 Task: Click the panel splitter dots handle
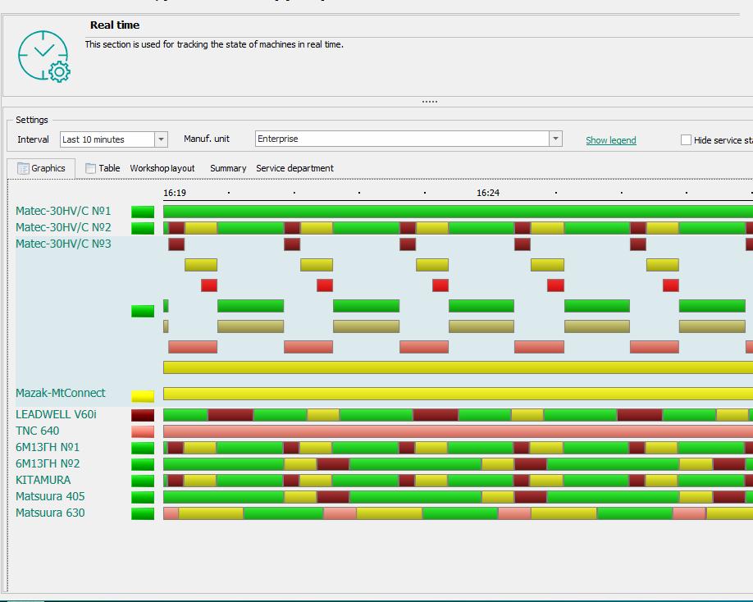point(429,102)
